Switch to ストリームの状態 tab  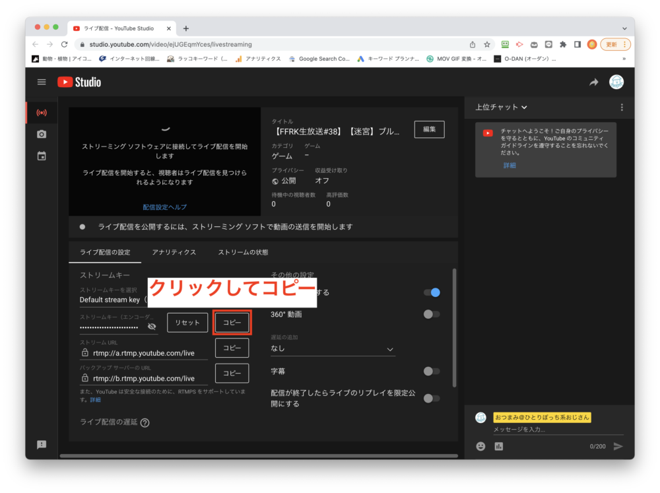tap(243, 252)
